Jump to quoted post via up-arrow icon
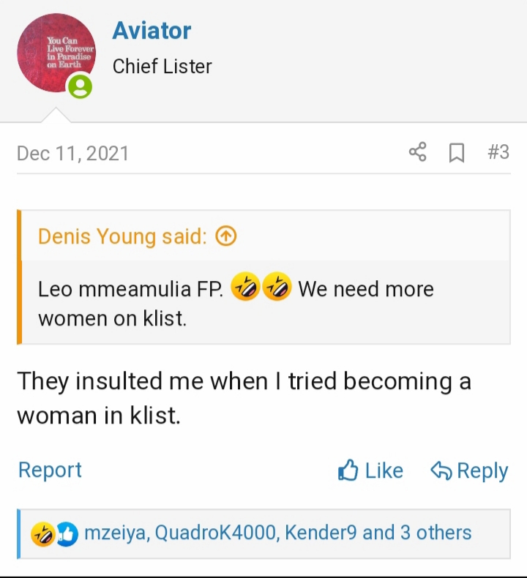This screenshot has height=578, width=527. tap(227, 236)
